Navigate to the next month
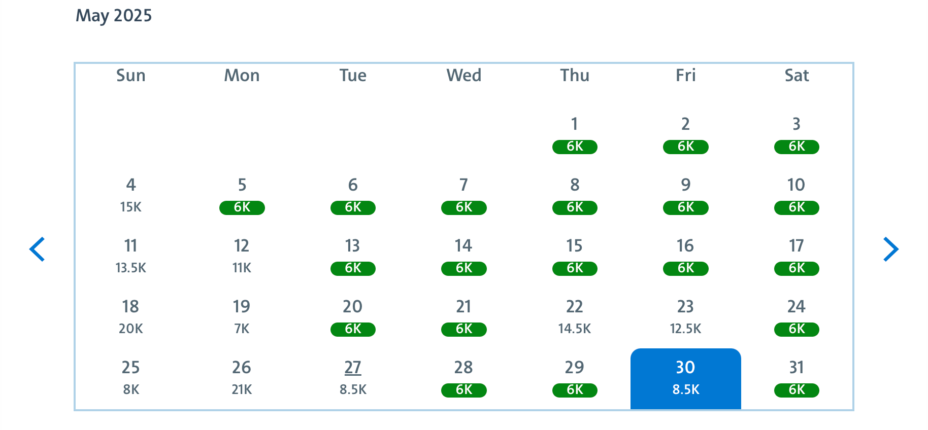This screenshot has height=430, width=928. (x=890, y=249)
